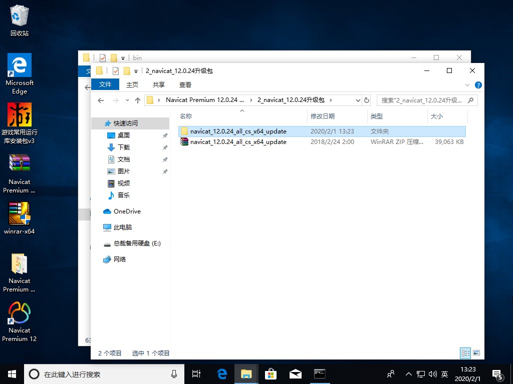
Task: Open 桌面 in the navigation pane
Action: click(x=124, y=135)
